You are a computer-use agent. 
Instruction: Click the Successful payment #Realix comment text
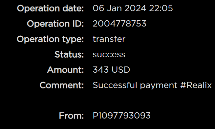pos(152,85)
